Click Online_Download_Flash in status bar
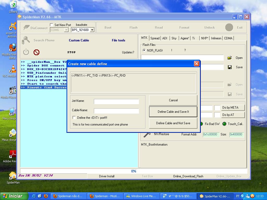 pos(188,176)
